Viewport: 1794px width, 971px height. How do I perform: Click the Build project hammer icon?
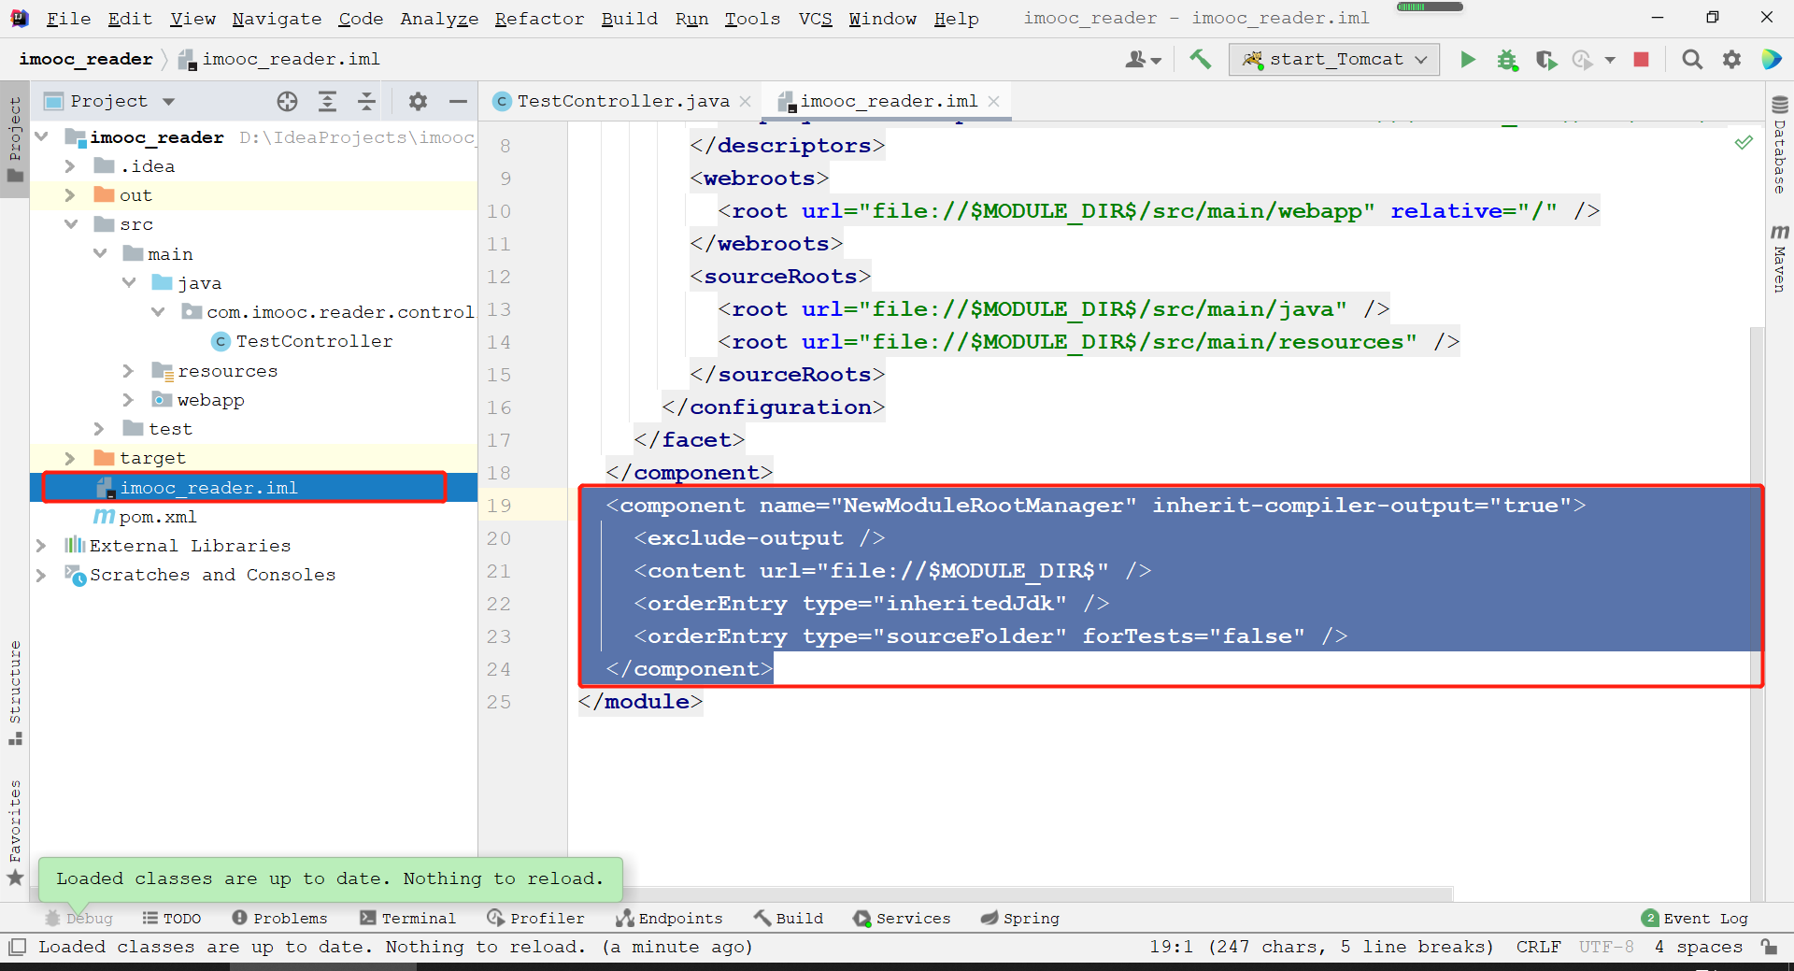pos(1200,59)
